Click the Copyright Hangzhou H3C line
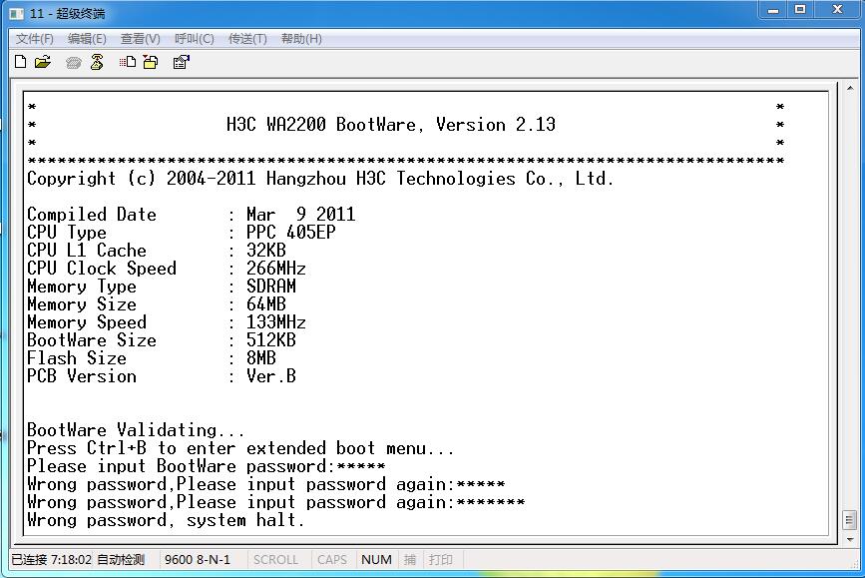This screenshot has height=578, width=865. [x=320, y=179]
